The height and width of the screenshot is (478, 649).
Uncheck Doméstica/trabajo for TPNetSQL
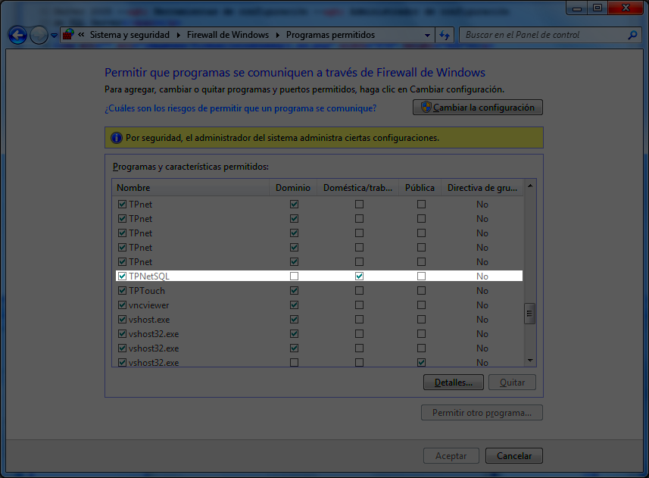(x=359, y=276)
